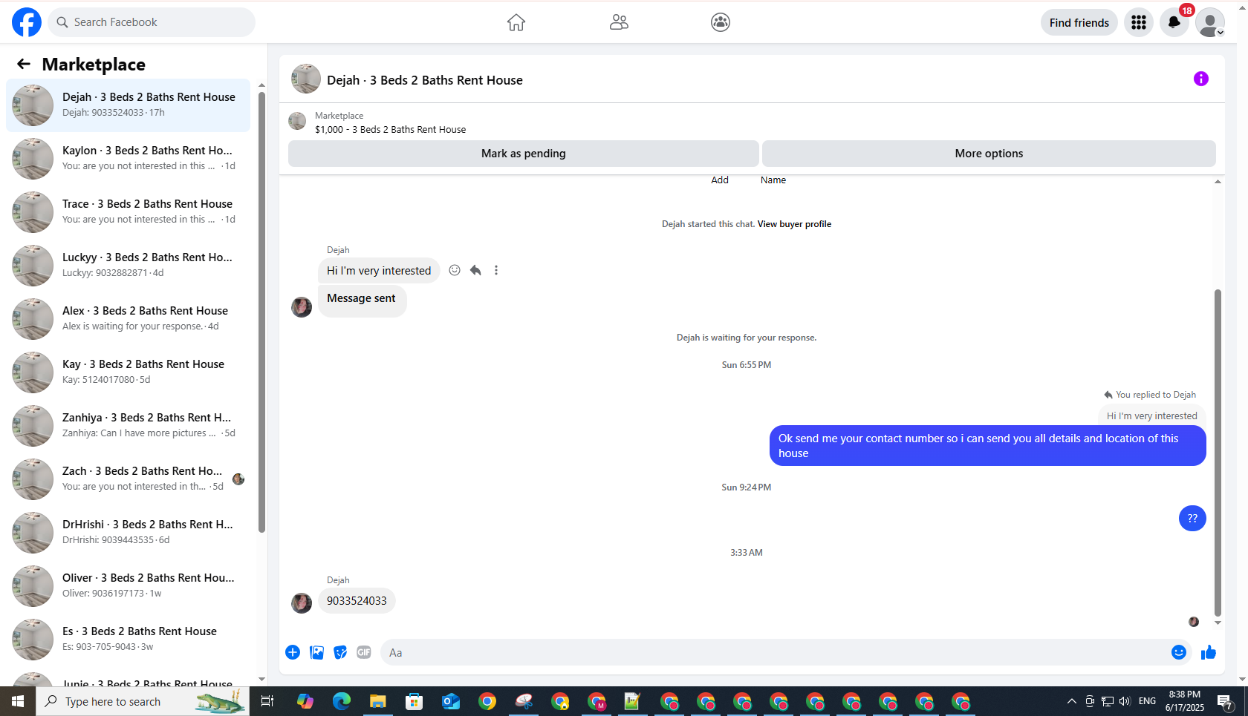1248x716 pixels.
Task: Select the Kay conversation
Action: coord(128,372)
